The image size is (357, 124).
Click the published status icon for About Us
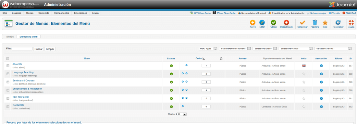pos(171,66)
